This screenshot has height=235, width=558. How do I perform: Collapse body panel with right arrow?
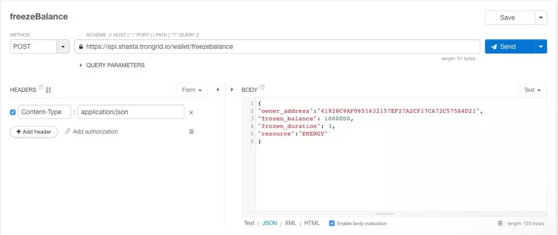[232, 89]
